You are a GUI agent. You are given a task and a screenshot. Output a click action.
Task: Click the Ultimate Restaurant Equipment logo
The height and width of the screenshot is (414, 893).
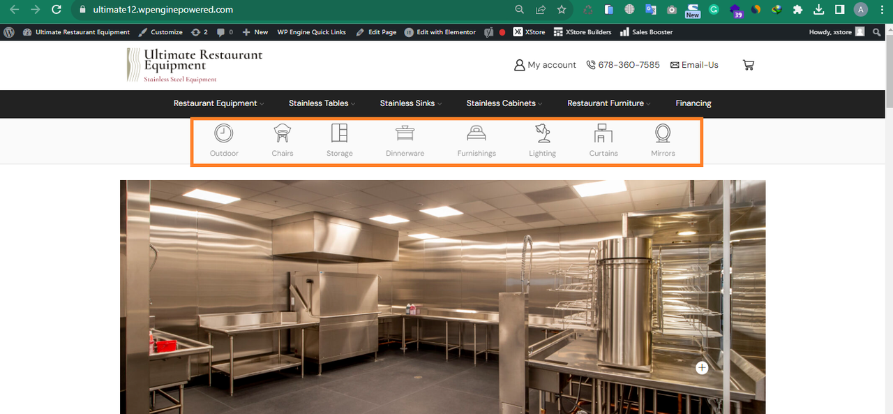(195, 66)
